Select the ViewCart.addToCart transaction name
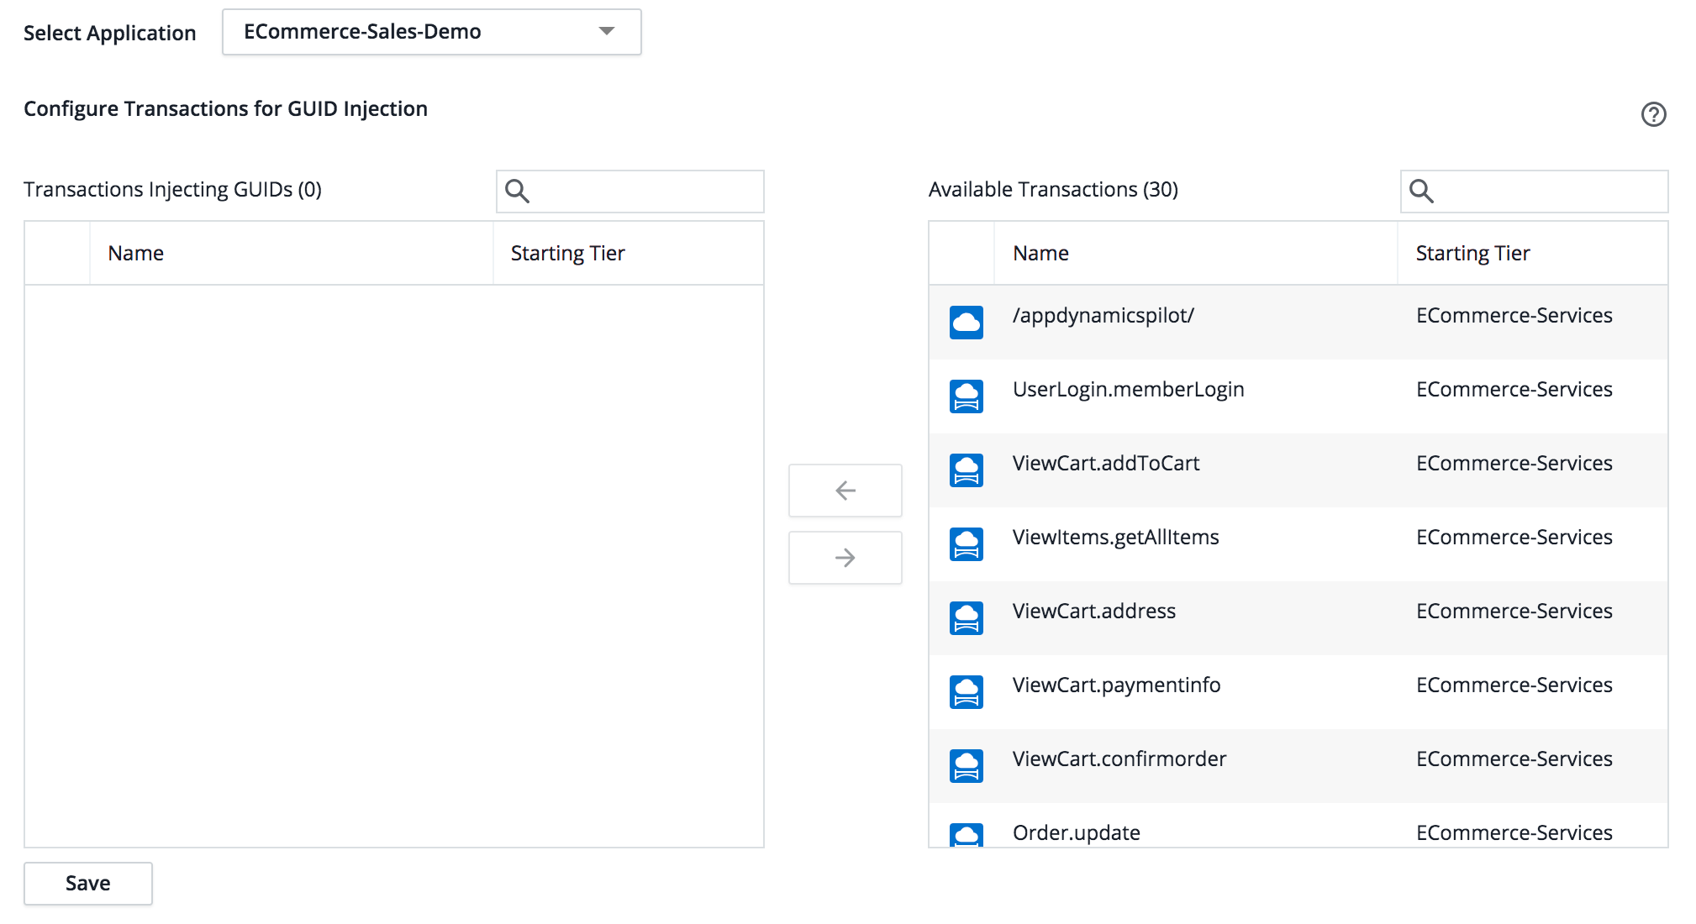This screenshot has width=1696, height=924. coord(1106,464)
